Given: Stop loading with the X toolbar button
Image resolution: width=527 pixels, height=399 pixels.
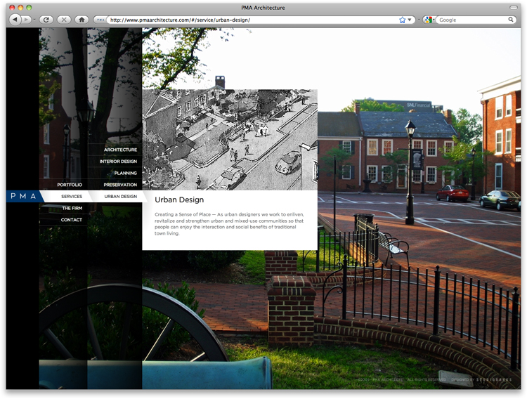Looking at the screenshot, I should (x=64, y=20).
